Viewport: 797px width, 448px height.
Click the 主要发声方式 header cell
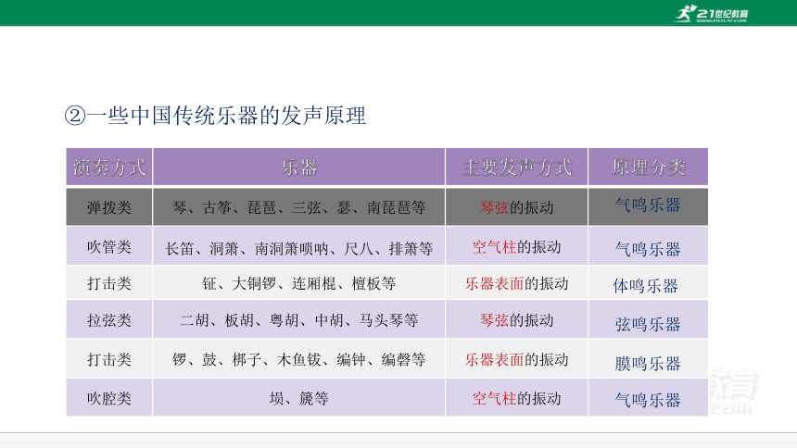(517, 168)
